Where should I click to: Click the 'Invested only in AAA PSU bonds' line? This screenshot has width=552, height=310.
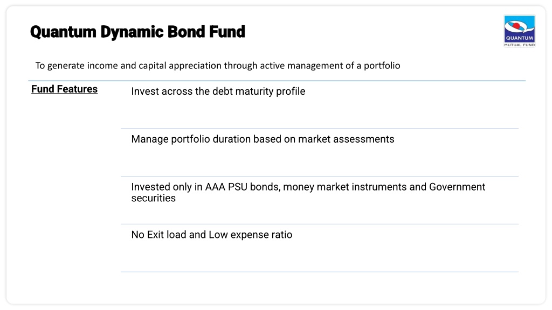pyautogui.click(x=308, y=187)
